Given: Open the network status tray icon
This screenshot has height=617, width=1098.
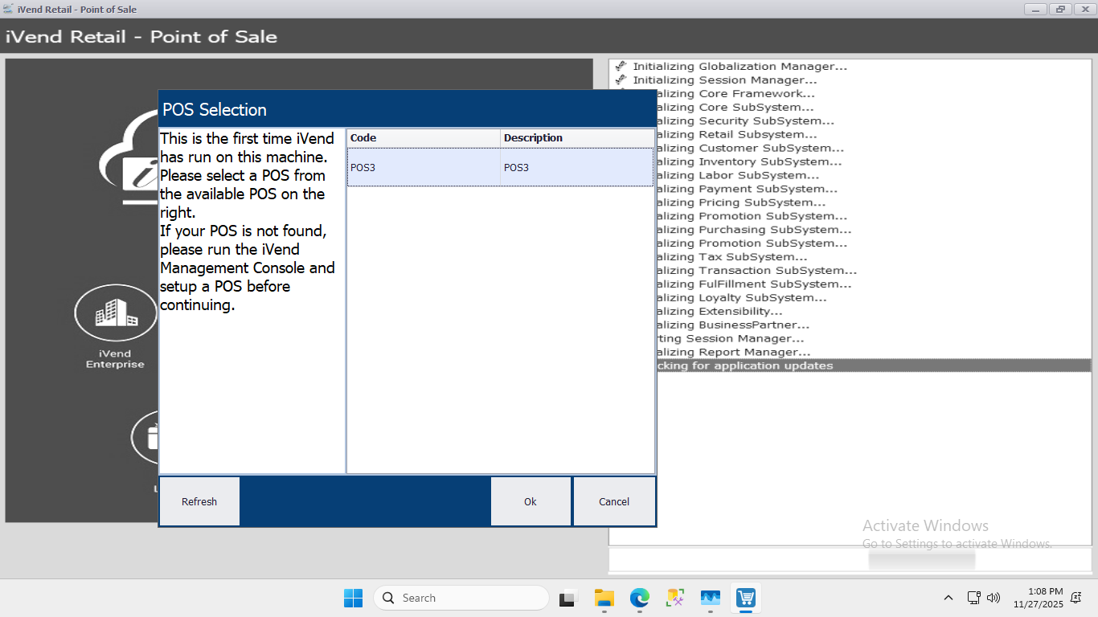Looking at the screenshot, I should coord(973,598).
